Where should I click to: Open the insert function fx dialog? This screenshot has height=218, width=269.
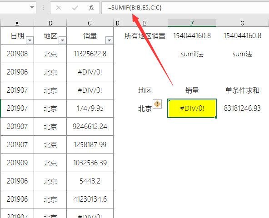(91, 8)
